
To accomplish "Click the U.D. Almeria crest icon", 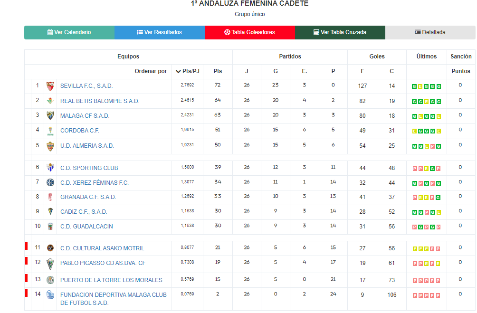I will 50,146.
